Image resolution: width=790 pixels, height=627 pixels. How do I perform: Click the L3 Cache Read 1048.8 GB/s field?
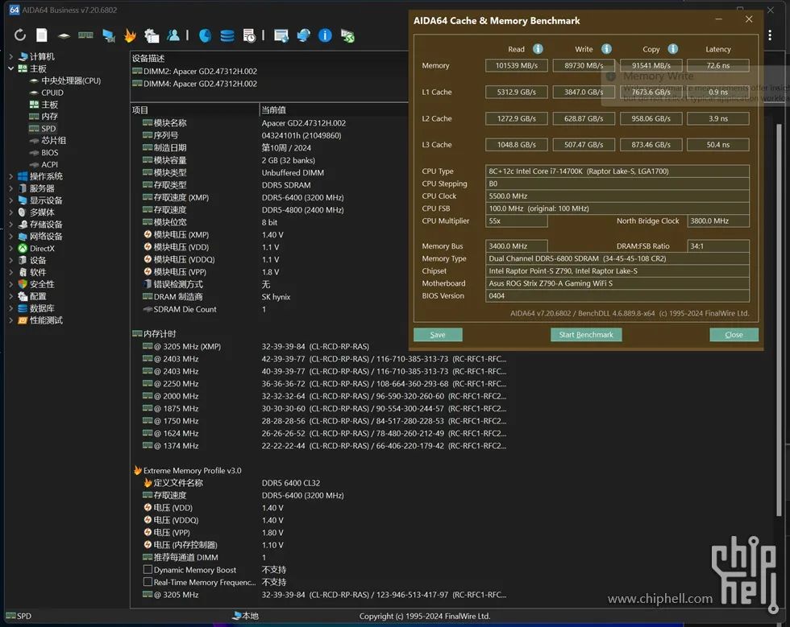(x=517, y=144)
